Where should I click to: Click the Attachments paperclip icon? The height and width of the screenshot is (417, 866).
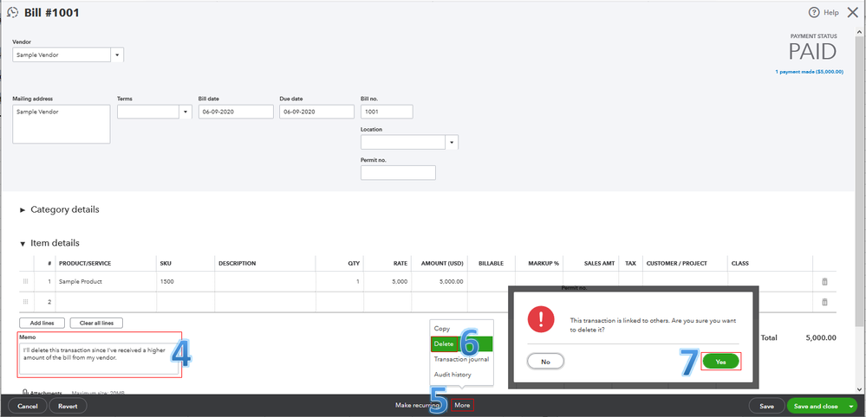(25, 393)
